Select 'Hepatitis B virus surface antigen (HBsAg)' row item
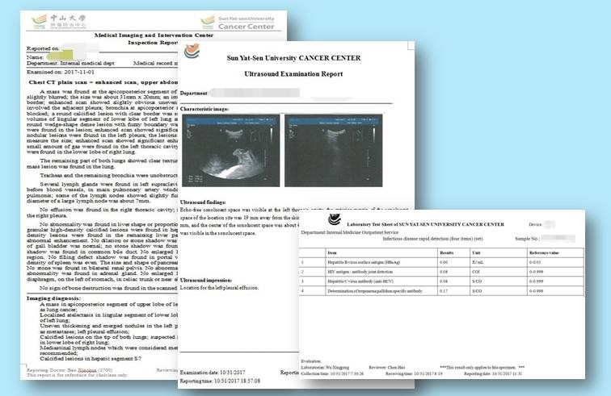 coord(364,262)
